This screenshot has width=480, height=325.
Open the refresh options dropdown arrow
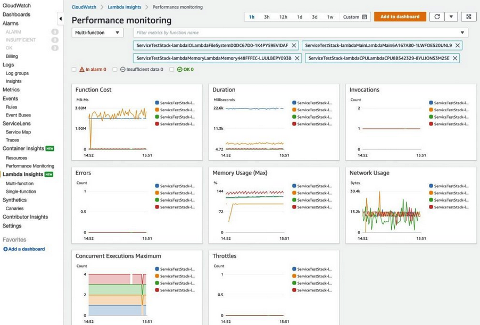click(451, 16)
